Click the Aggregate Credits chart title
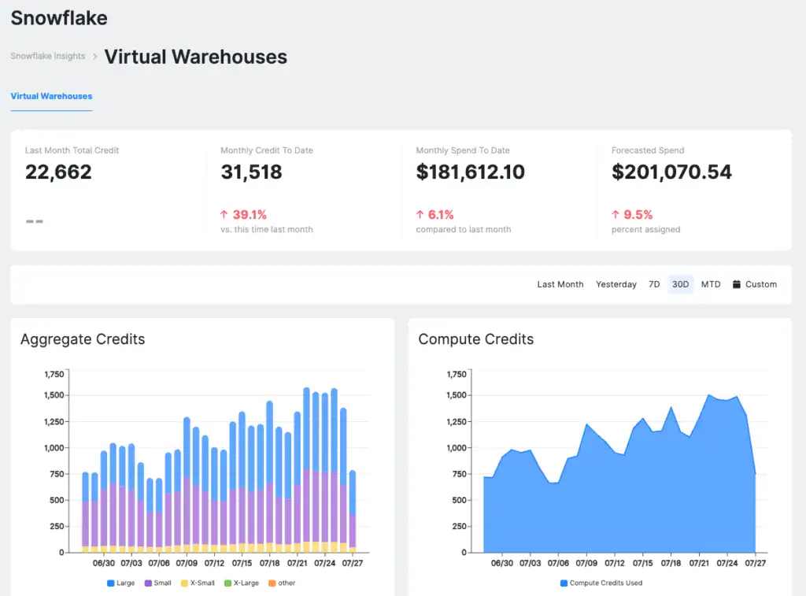Image resolution: width=806 pixels, height=596 pixels. click(x=83, y=339)
